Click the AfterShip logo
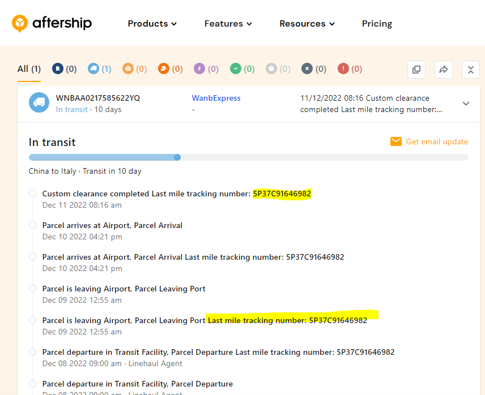This screenshot has height=395, width=485. tap(52, 23)
